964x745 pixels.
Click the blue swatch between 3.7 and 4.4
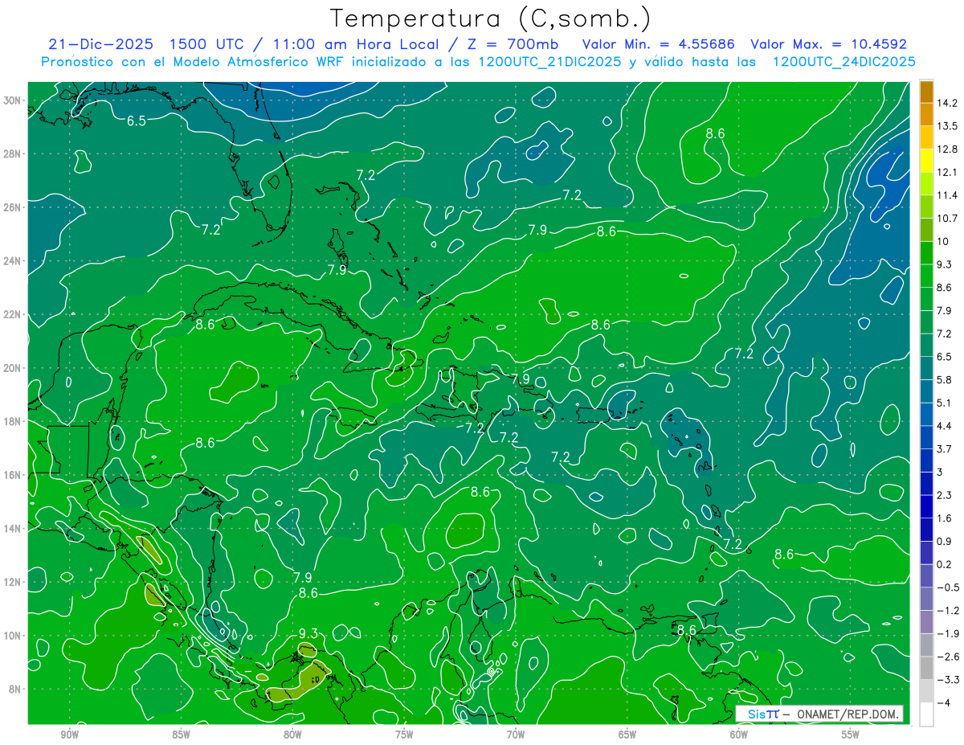[x=926, y=437]
